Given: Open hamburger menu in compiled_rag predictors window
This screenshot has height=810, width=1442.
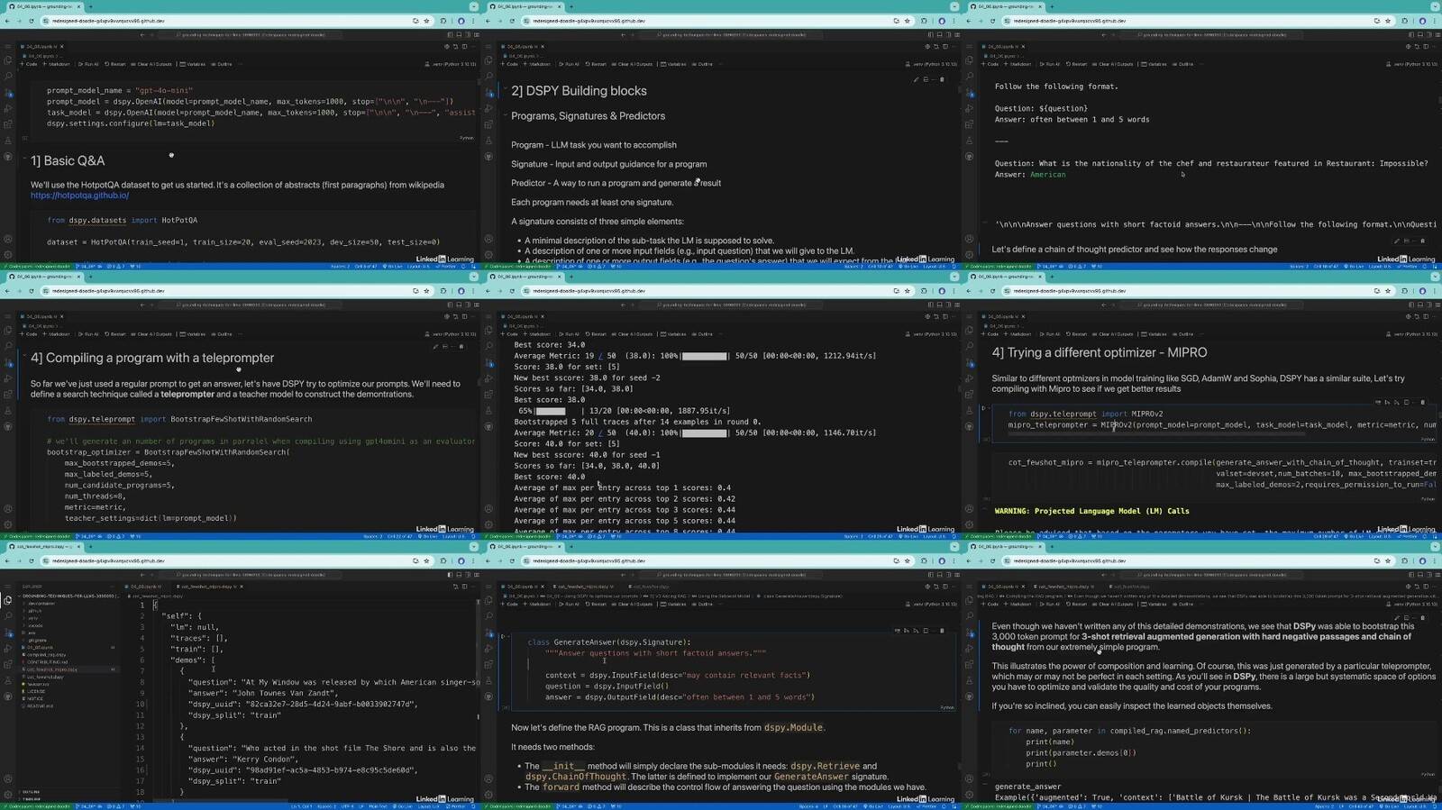Looking at the screenshot, I should coord(970,587).
